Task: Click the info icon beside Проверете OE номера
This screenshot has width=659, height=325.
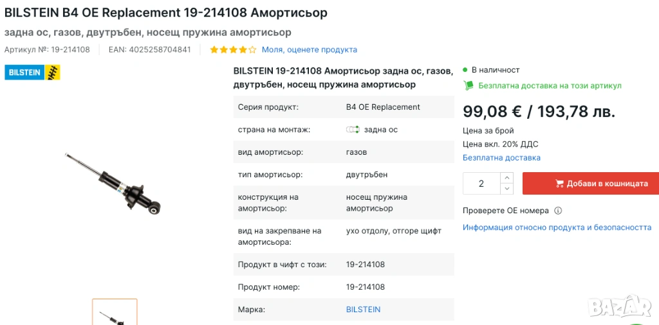Action: tap(558, 211)
